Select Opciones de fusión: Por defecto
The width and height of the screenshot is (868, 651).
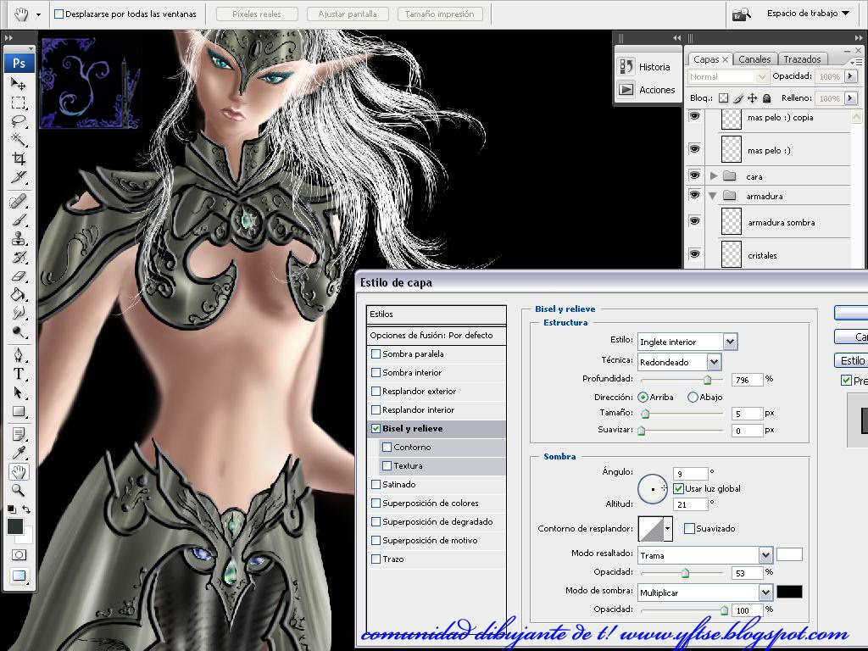click(437, 336)
